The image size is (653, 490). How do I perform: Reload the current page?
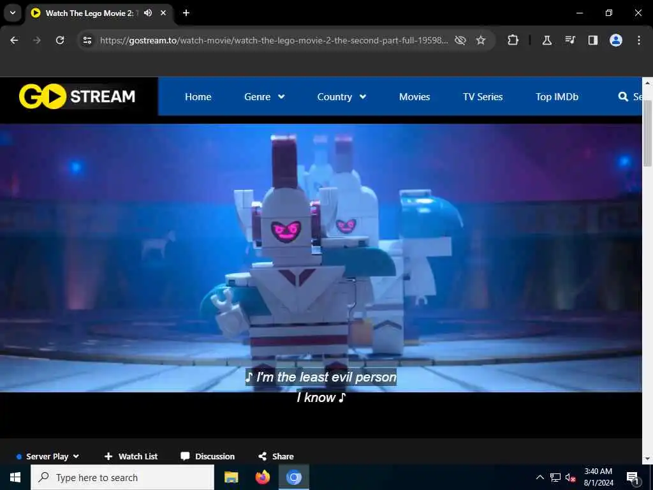[x=60, y=40]
